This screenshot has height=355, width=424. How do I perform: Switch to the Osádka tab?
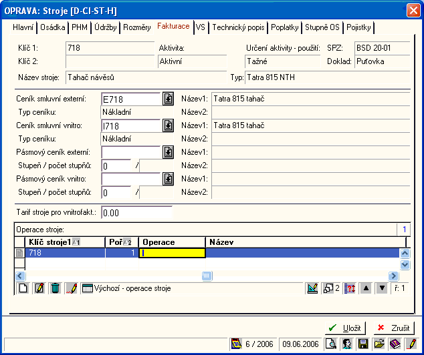[x=52, y=27]
